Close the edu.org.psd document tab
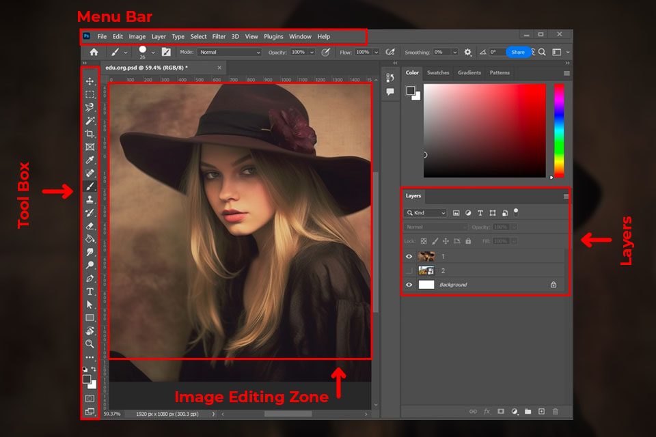 click(219, 68)
